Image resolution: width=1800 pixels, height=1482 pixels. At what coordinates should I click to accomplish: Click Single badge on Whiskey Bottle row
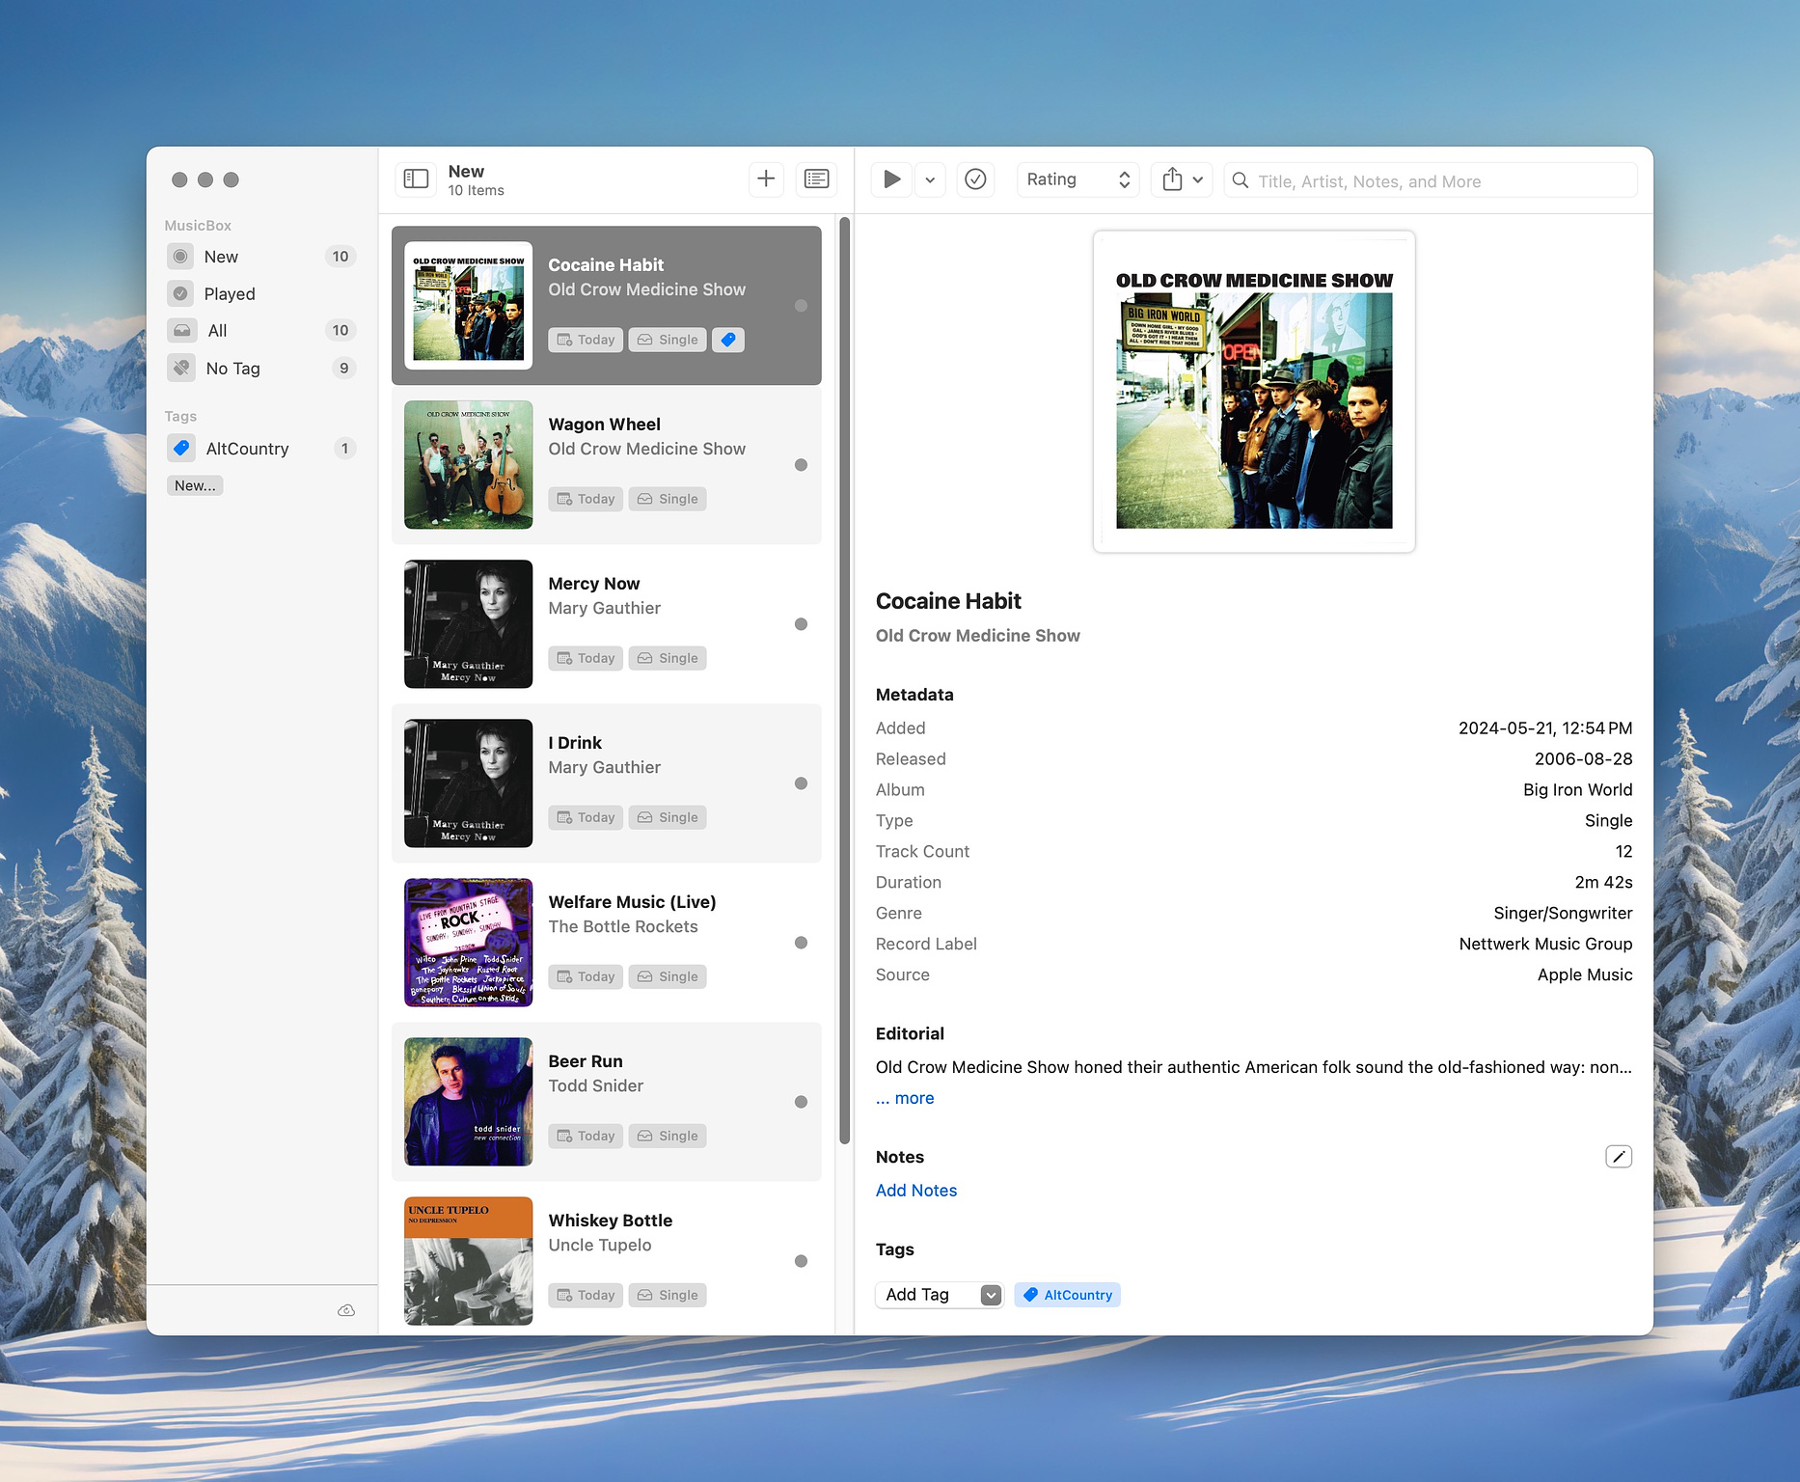668,1295
